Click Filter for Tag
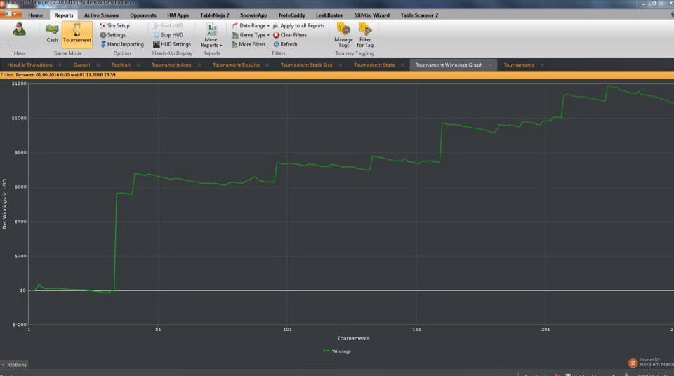Image resolution: width=674 pixels, height=376 pixels. coord(365,35)
